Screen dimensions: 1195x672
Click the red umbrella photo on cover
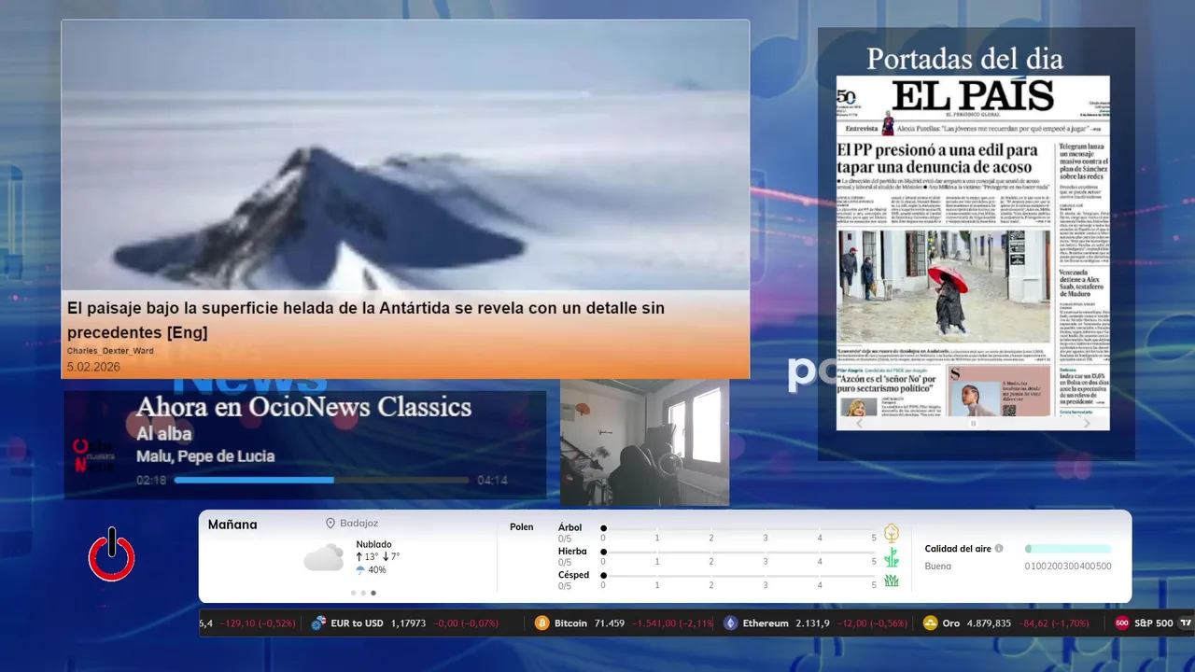pyautogui.click(x=944, y=286)
